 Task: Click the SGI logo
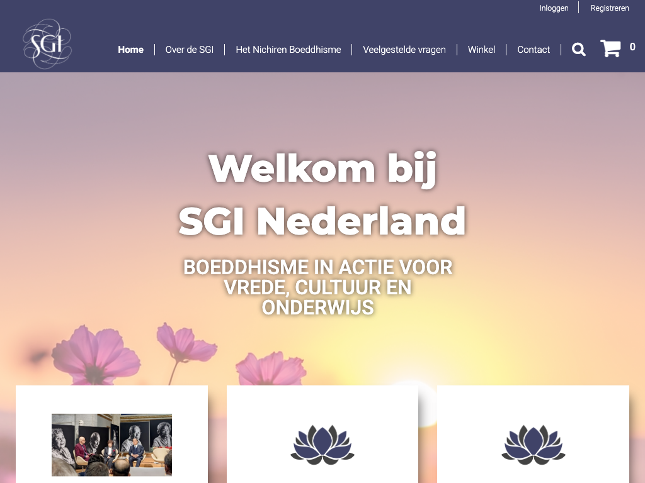pyautogui.click(x=47, y=43)
